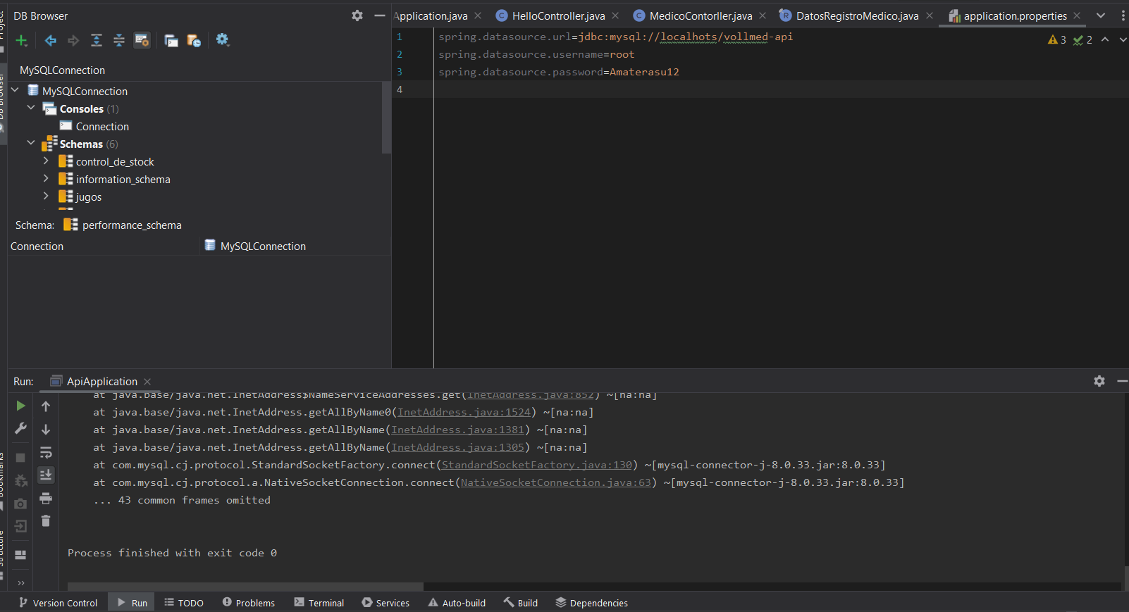Open editor tab options three-dot menu
1129x612 pixels.
[x=1123, y=15]
